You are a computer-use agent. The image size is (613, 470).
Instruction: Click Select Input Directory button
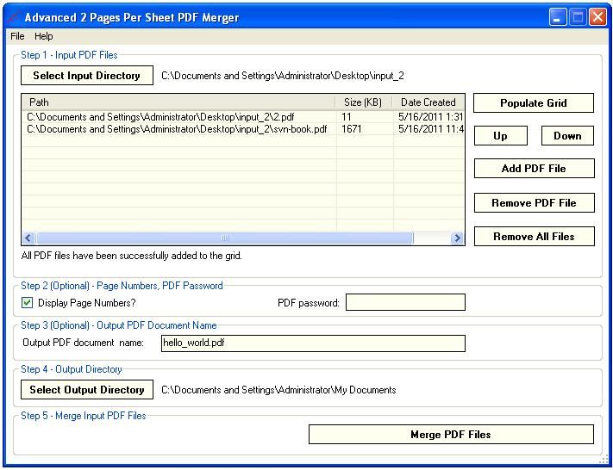coord(86,76)
